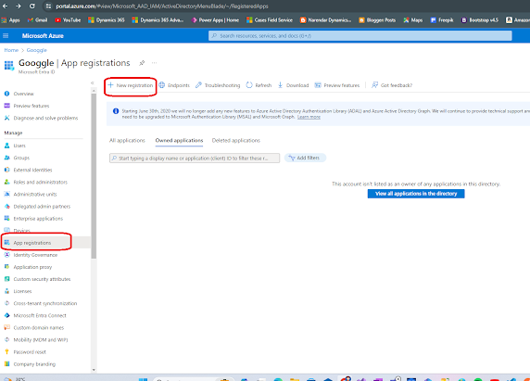Click the browser back arrow
The height and width of the screenshot is (381, 530).
tap(5, 6)
